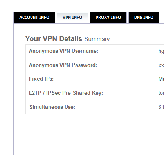Click the VPN username value cell
Image resolution: width=164 pixels, height=155 pixels.
tap(160, 51)
